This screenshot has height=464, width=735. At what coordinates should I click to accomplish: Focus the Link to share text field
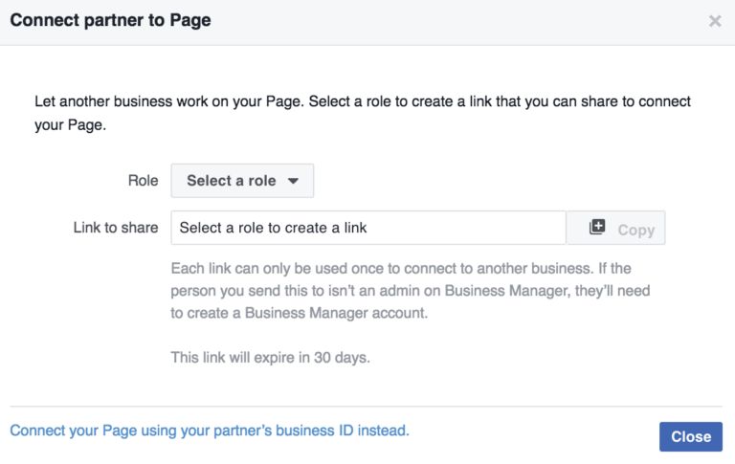[x=368, y=228]
